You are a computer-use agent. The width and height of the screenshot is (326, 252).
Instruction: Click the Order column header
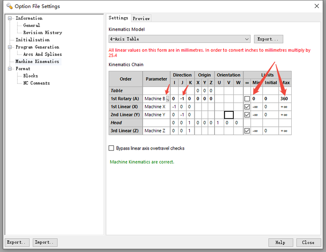pos(126,79)
